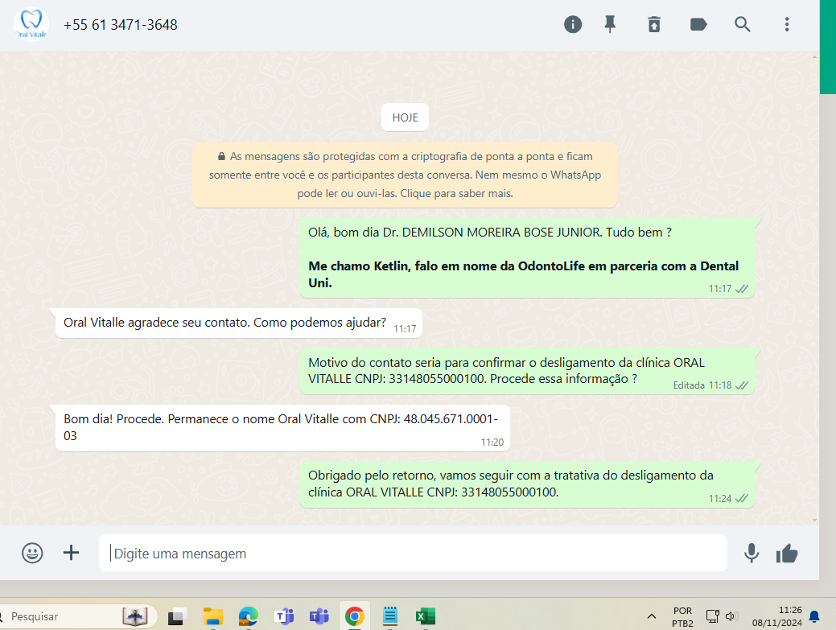Click the message input field
The width and height of the screenshot is (836, 630).
tap(414, 554)
